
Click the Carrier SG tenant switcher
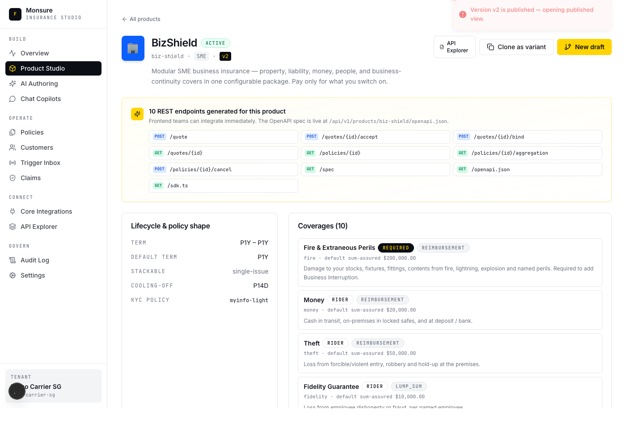pyautogui.click(x=53, y=386)
